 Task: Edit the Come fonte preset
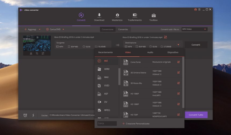tap(178, 62)
